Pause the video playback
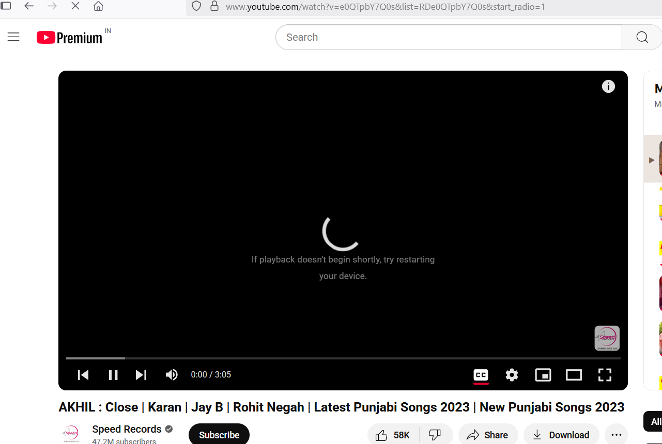662x444 pixels. pos(113,375)
